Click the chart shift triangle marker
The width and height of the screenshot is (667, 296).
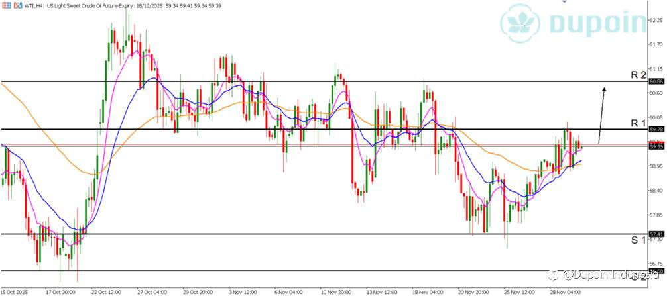[x=564, y=2]
